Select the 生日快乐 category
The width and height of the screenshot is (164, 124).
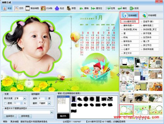(x=150, y=37)
